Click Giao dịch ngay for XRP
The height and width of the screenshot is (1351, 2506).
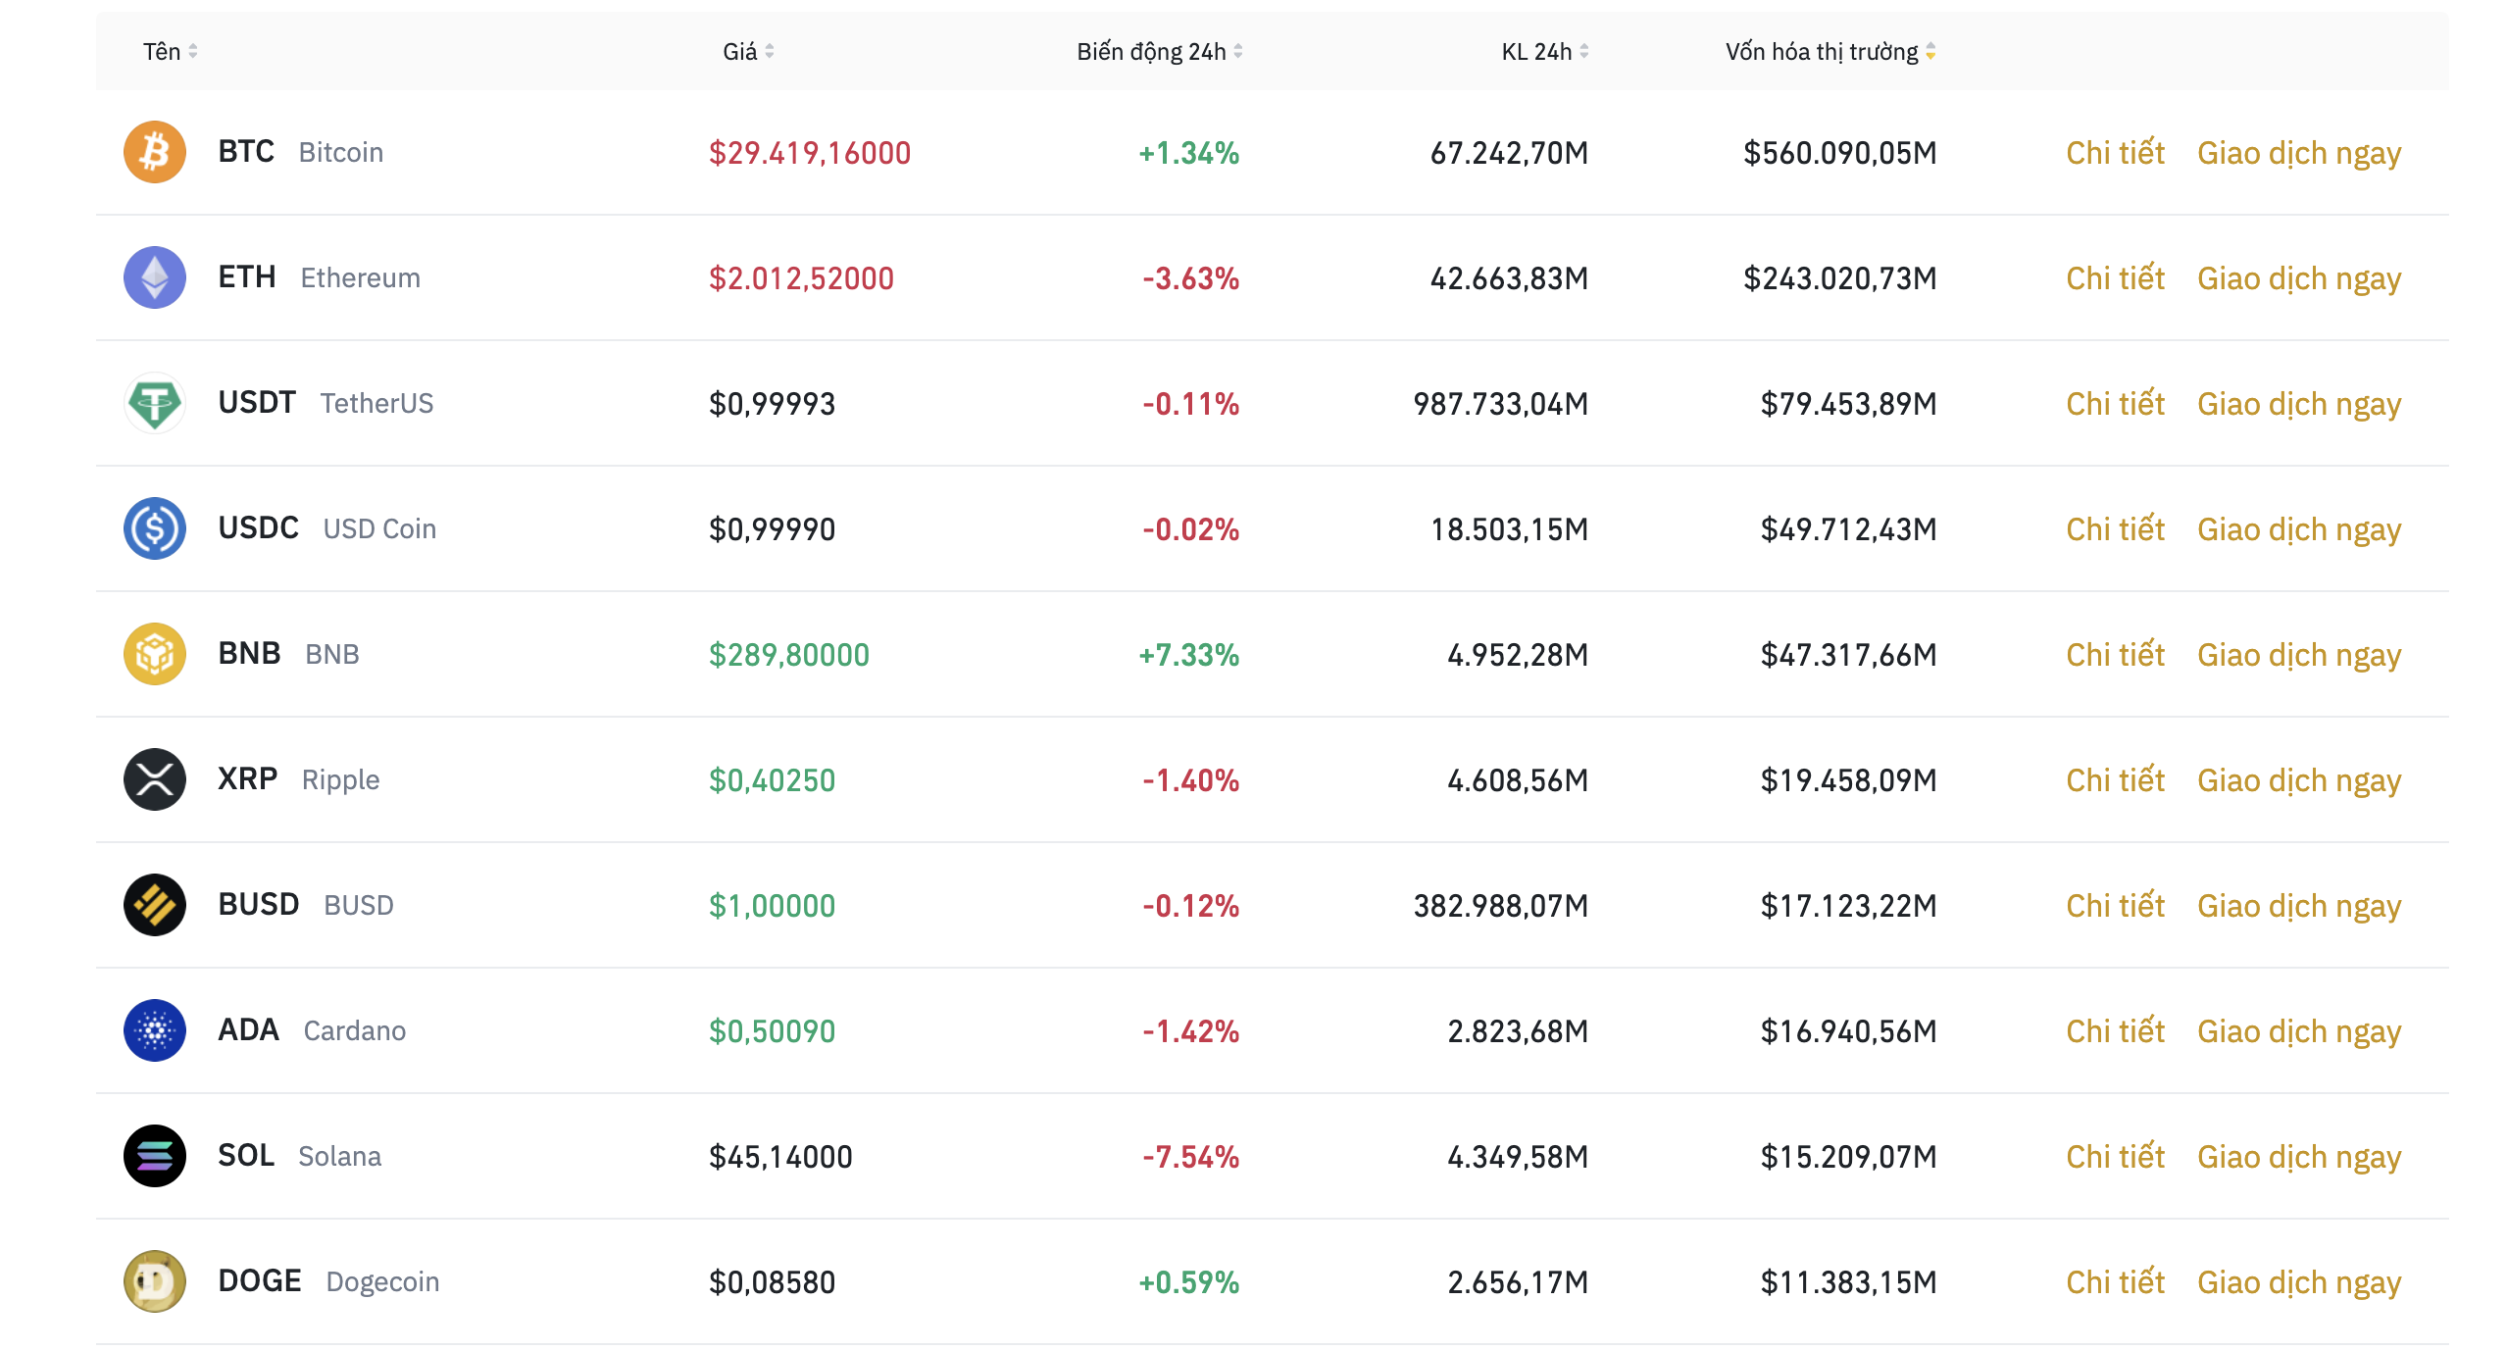coord(2299,782)
